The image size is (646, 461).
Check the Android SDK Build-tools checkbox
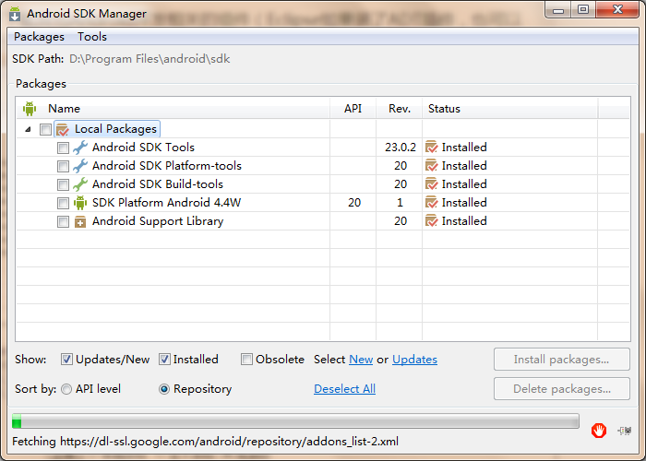(63, 184)
